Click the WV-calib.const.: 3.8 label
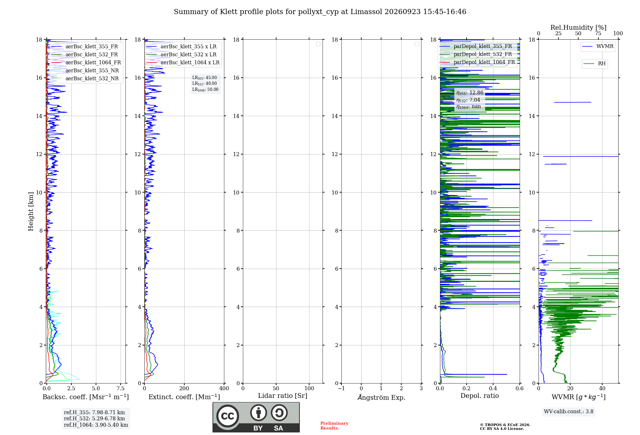Screen dimensions: 640x435 [x=569, y=412]
